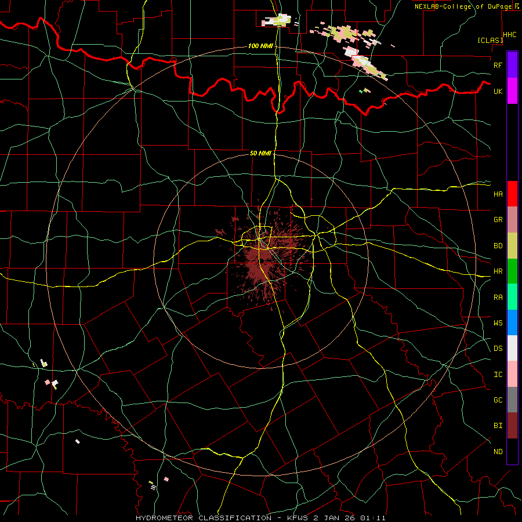Image resolution: width=522 pixels, height=522 pixels.
Task: Click the UK legend label
Action: (498, 91)
